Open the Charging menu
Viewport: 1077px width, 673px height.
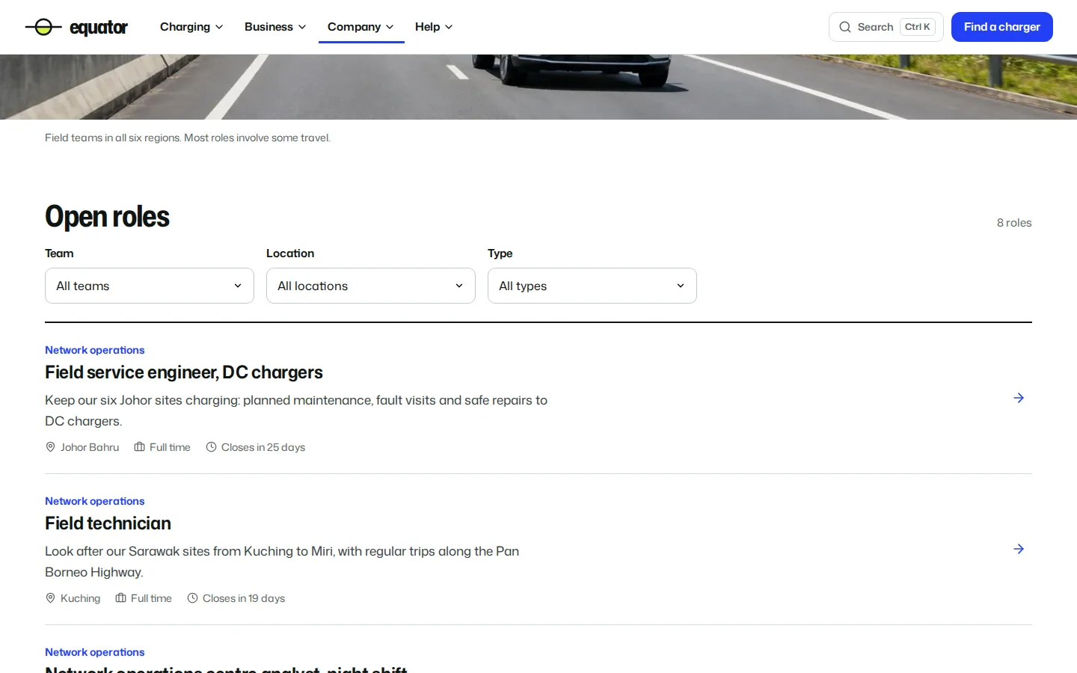[191, 27]
